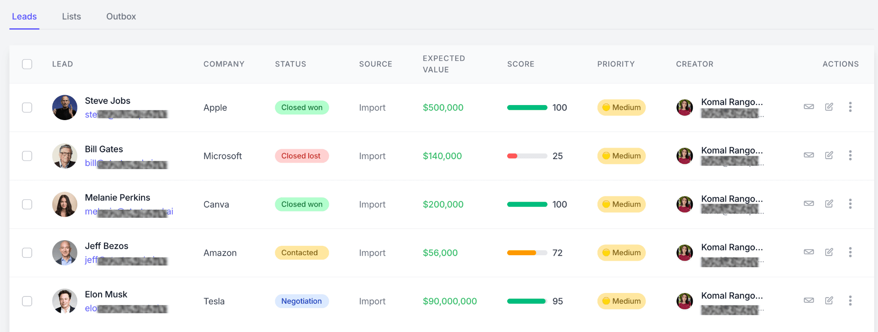
Task: Tick the Melanie Perkins checkbox
Action: [x=27, y=205]
